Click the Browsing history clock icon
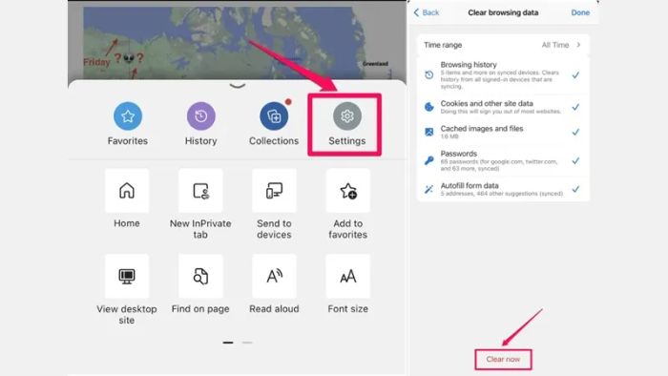 pyautogui.click(x=429, y=75)
